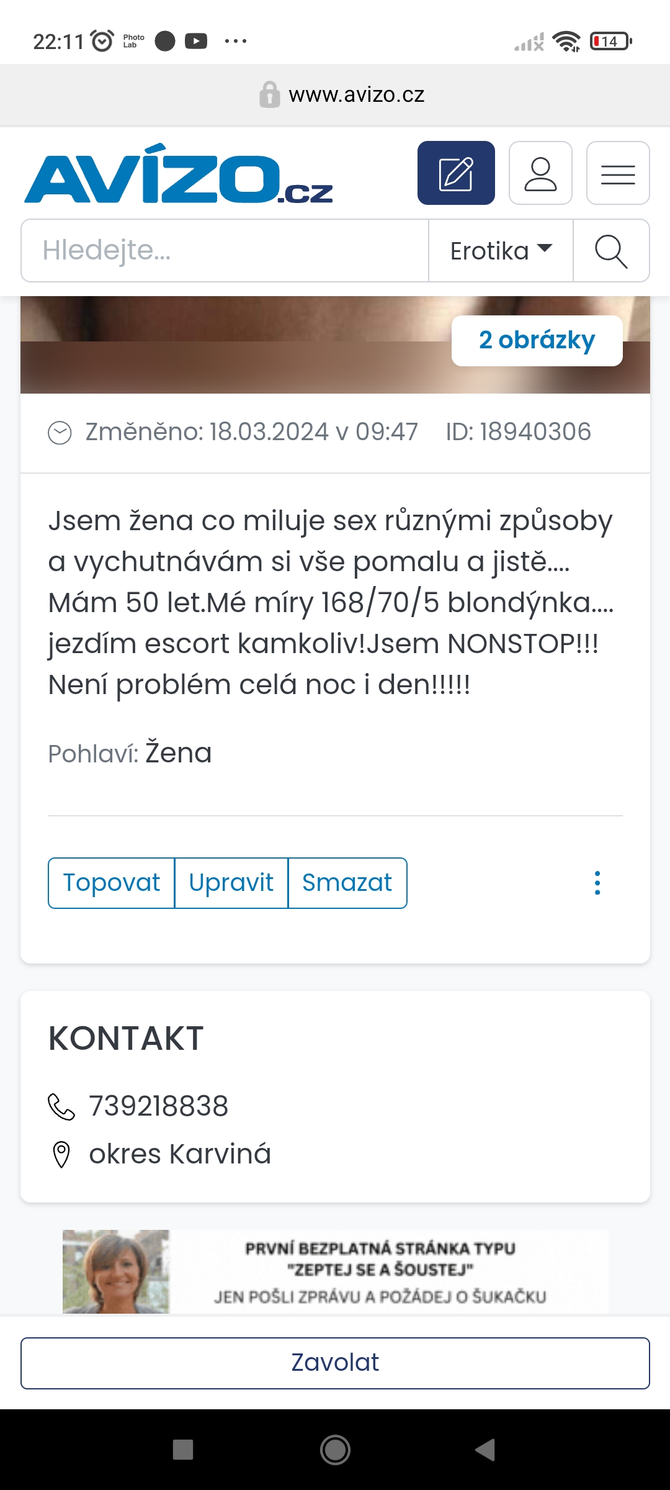Tap the phone icon in Kontakt
Image resolution: width=670 pixels, height=1490 pixels.
[x=61, y=1106]
